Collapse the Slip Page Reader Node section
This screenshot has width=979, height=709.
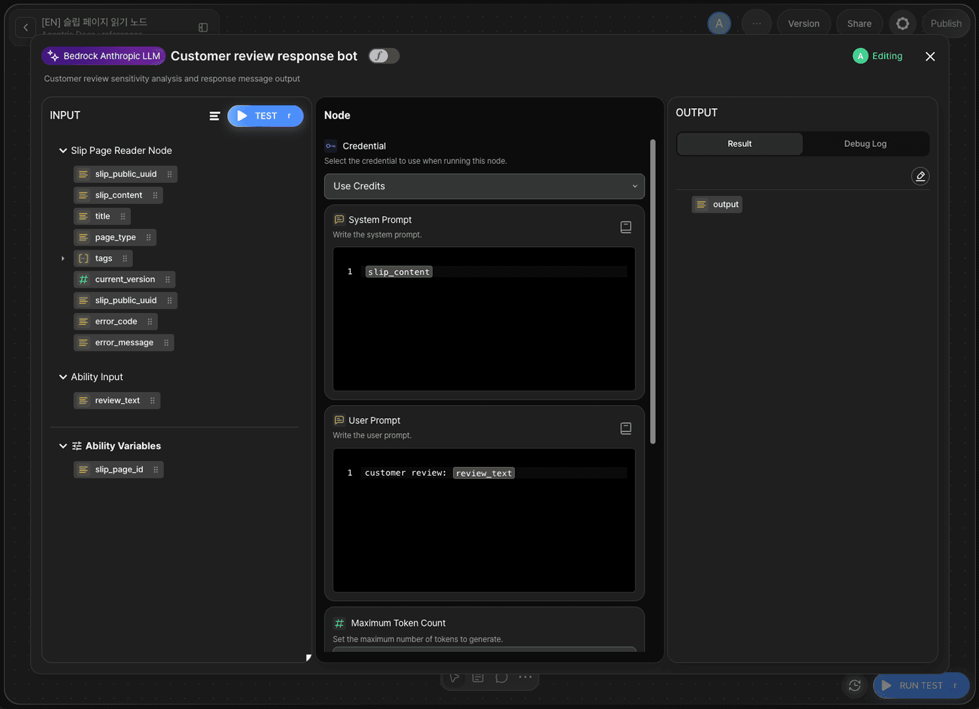[63, 150]
